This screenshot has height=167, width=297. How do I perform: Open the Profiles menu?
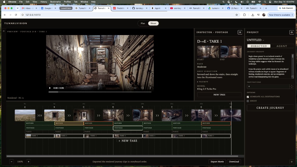point(67,2)
